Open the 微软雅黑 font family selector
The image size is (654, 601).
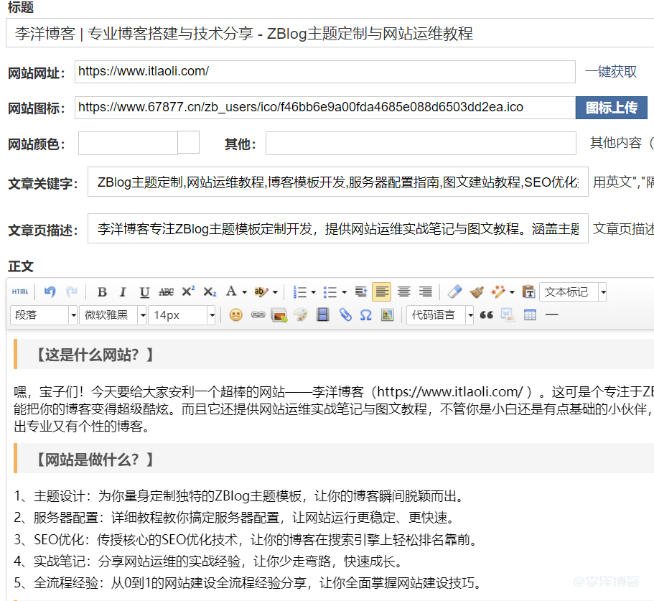pyautogui.click(x=111, y=315)
